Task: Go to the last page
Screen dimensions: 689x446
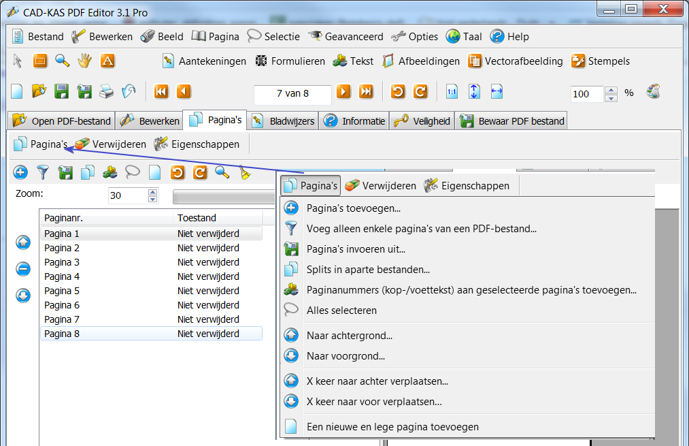Action: [366, 92]
